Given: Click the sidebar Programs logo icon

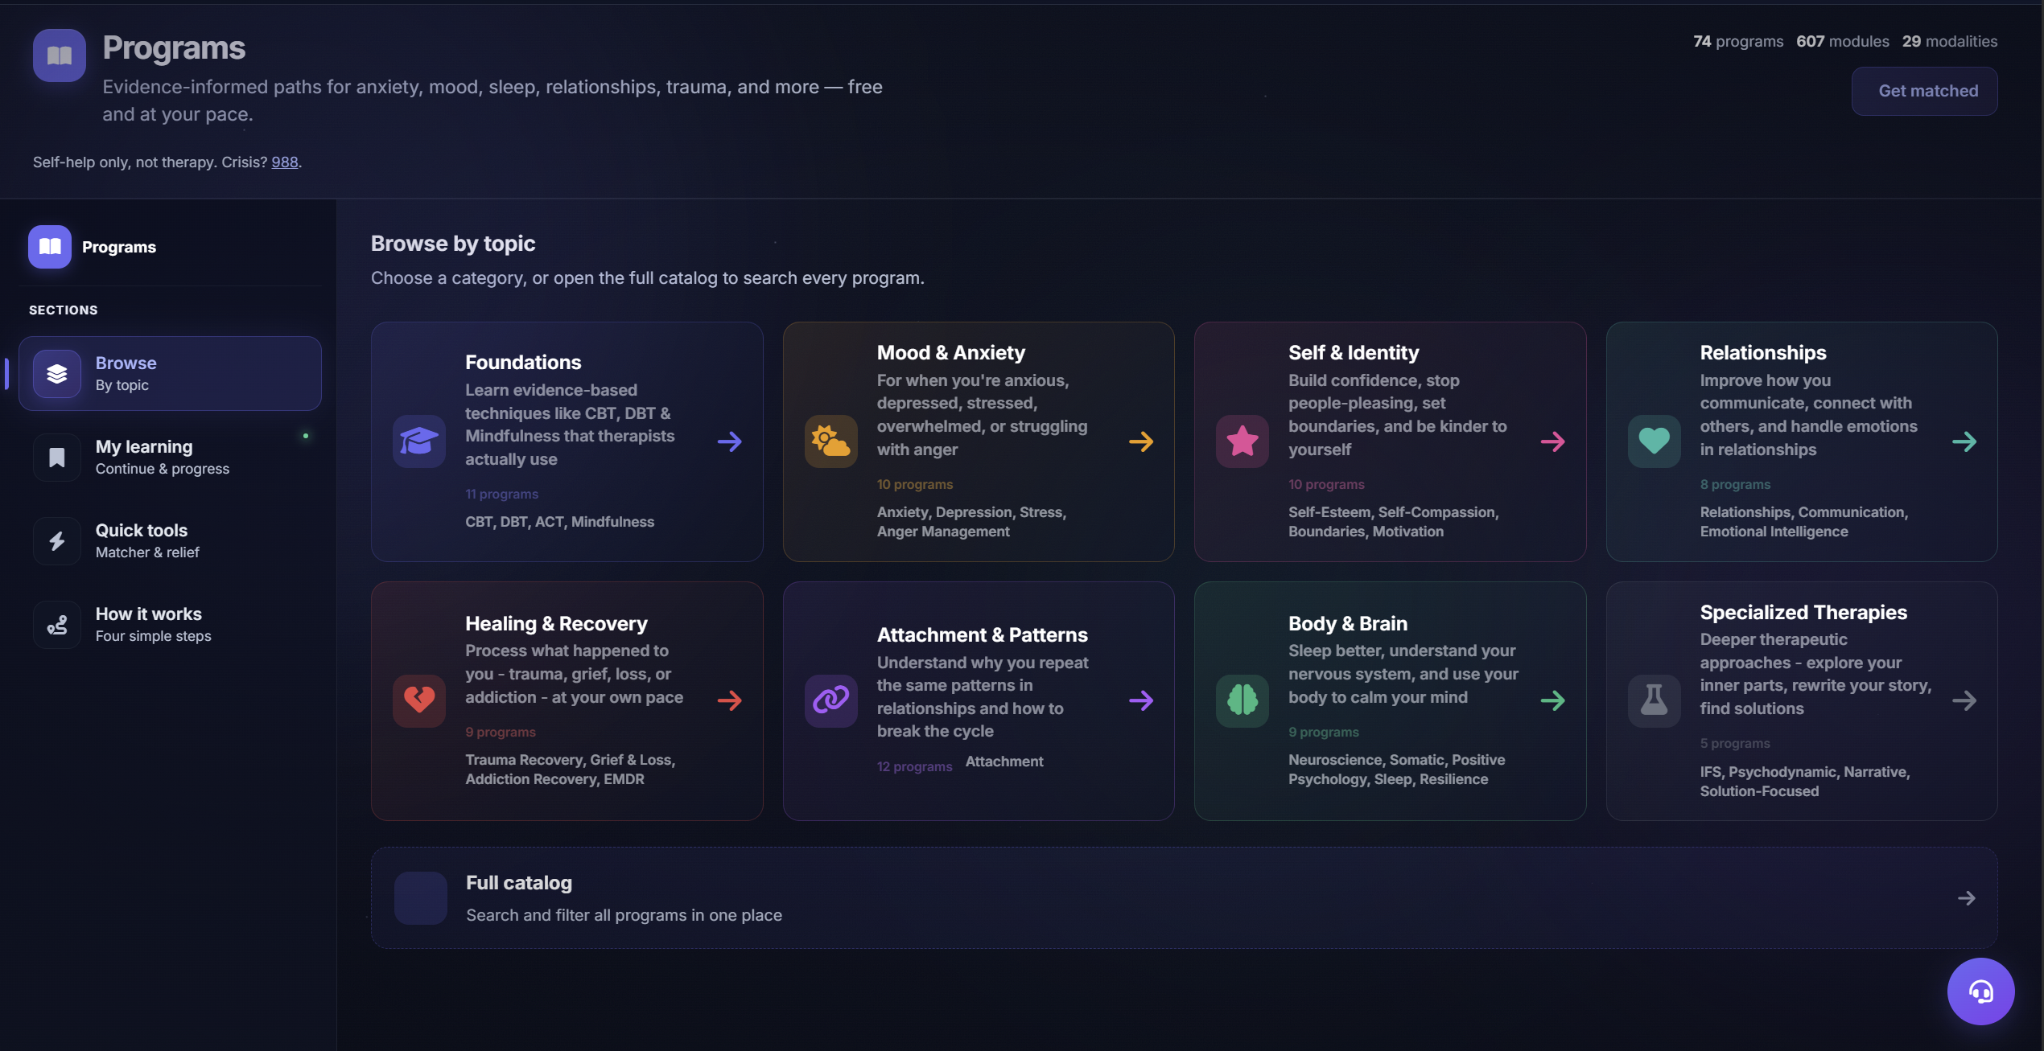Looking at the screenshot, I should [50, 247].
